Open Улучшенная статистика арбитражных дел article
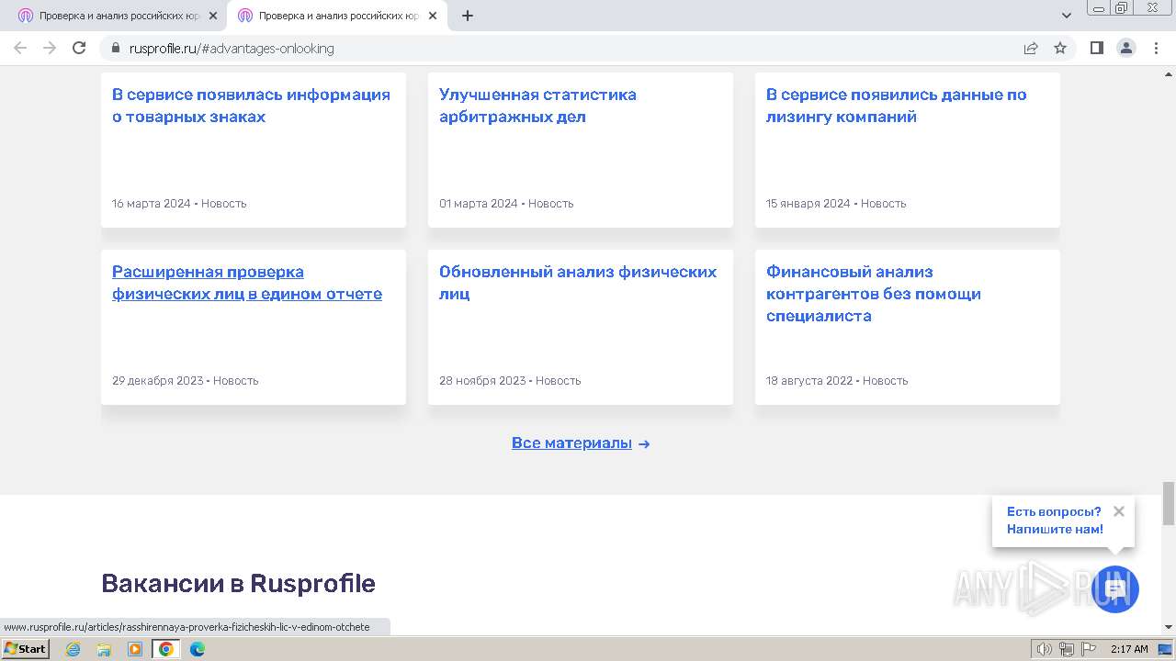This screenshot has width=1176, height=661. (537, 106)
